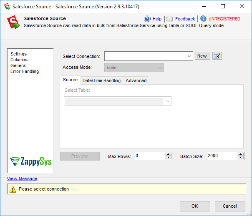Click the 'Select Table:' label
Screen dimensions: 252x216
(77, 90)
